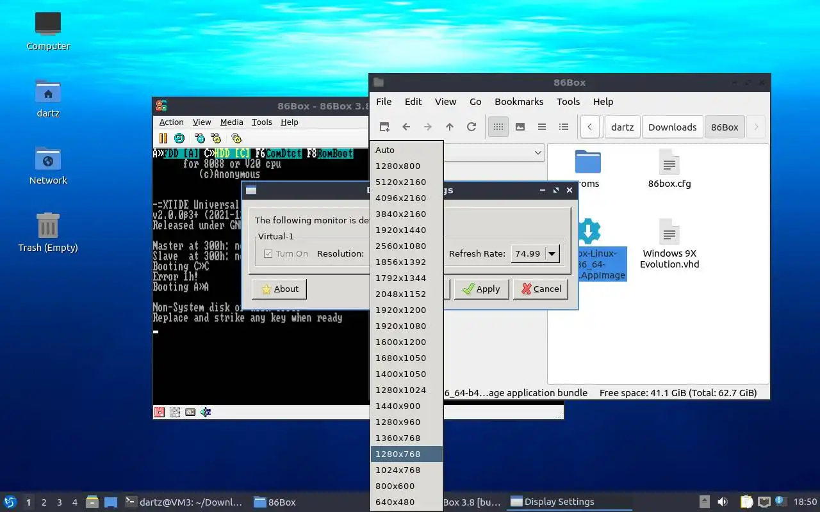Open the volume control in system tray
820x512 pixels.
tap(723, 502)
